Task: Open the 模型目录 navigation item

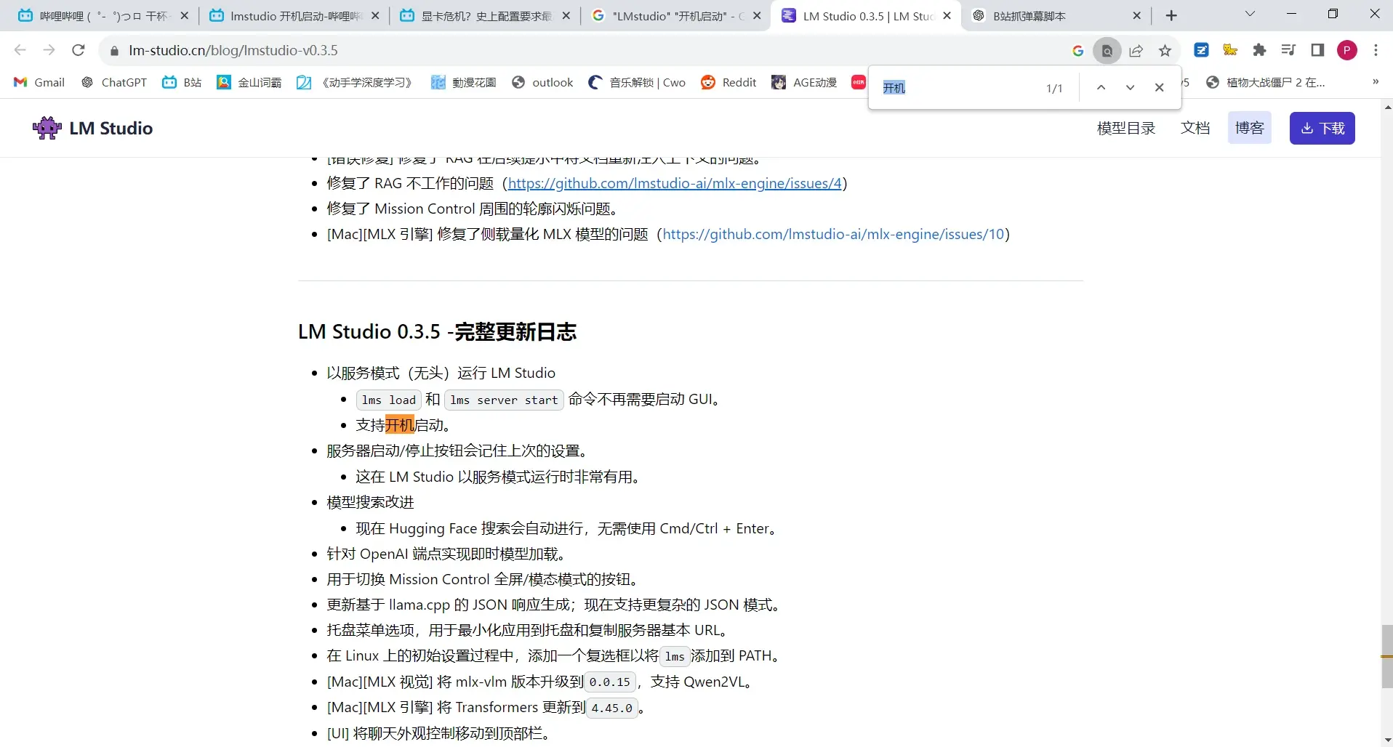Action: coord(1125,129)
